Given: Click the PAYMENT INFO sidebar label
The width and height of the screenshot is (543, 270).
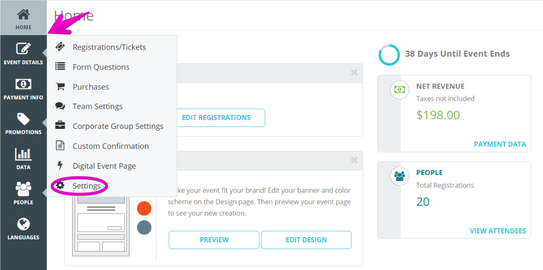Looking at the screenshot, I should (23, 97).
